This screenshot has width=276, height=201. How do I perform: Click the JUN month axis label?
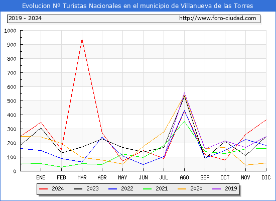144,177
